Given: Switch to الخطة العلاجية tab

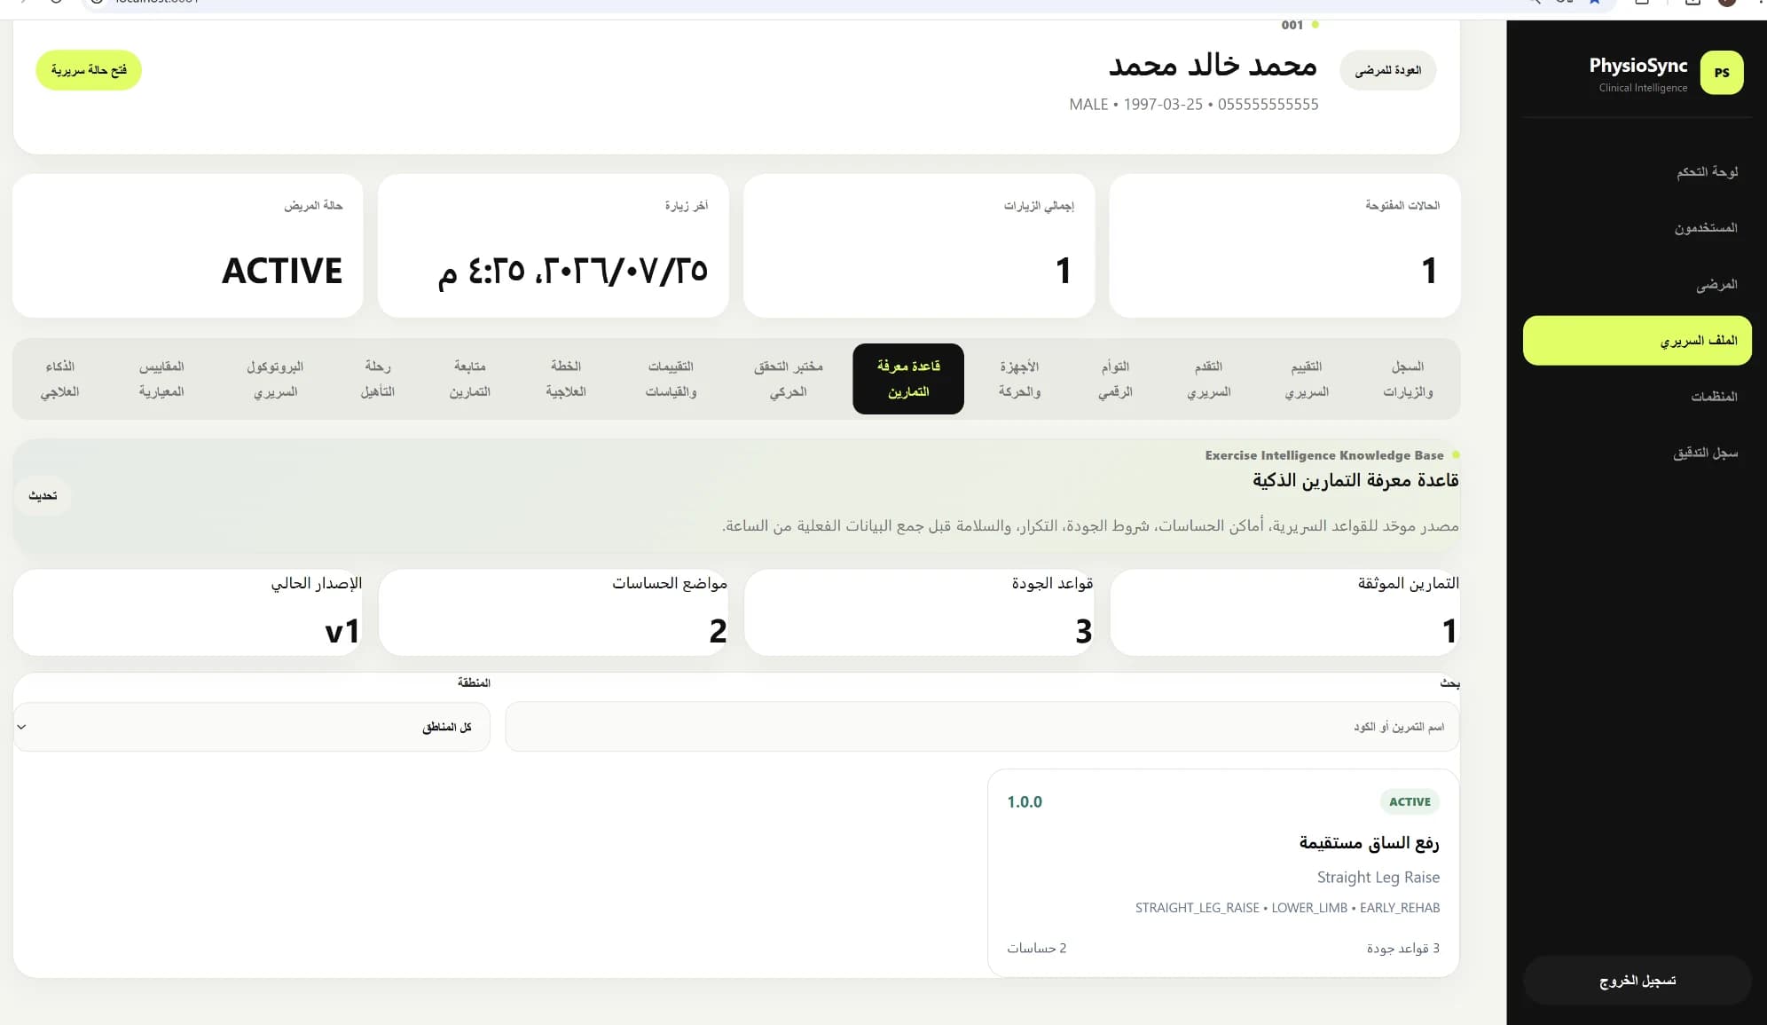Looking at the screenshot, I should click(566, 379).
